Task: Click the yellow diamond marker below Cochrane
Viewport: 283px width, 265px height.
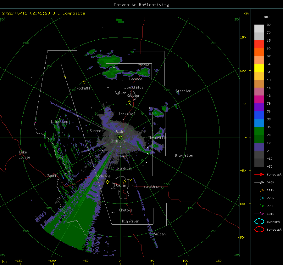Action: (108, 182)
